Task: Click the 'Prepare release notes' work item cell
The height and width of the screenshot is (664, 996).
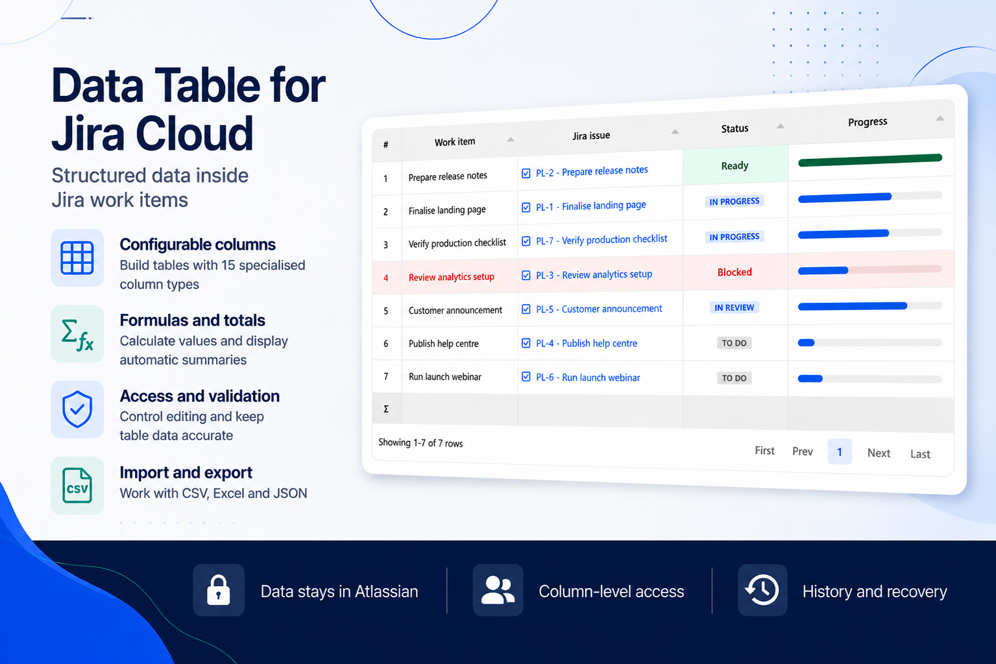Action: (x=460, y=176)
